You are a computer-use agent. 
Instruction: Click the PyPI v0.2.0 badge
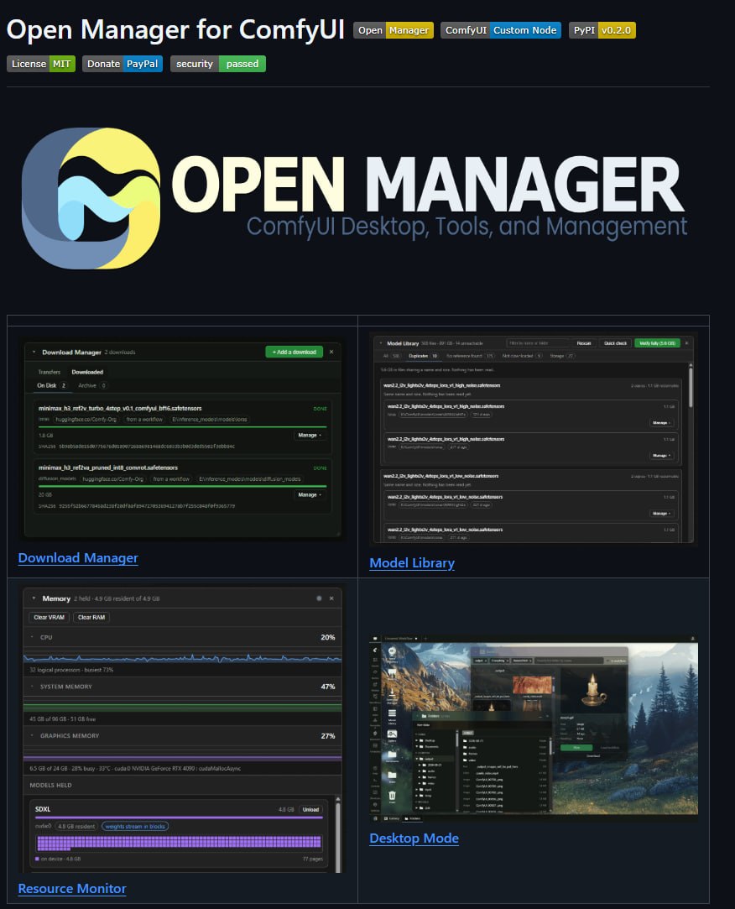(602, 30)
